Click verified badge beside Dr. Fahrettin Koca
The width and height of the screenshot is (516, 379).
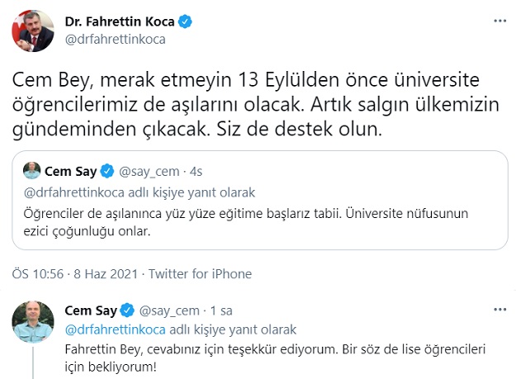pyautogui.click(x=186, y=21)
